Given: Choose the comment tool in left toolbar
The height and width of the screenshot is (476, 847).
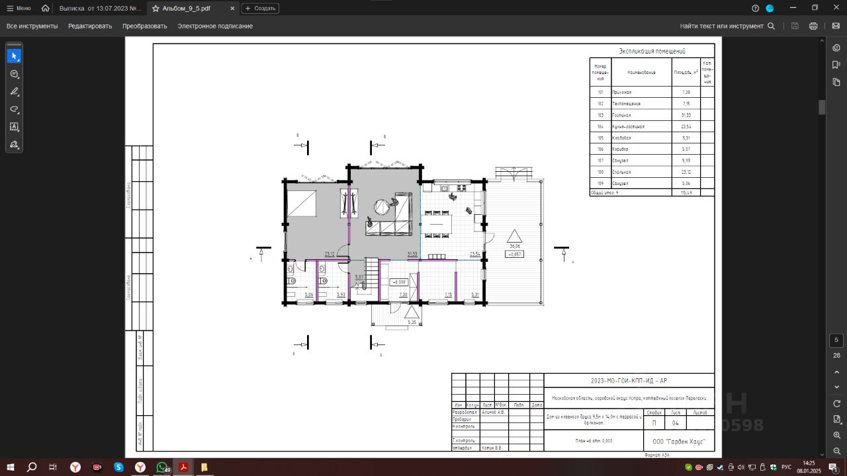Looking at the screenshot, I should pyautogui.click(x=14, y=74).
